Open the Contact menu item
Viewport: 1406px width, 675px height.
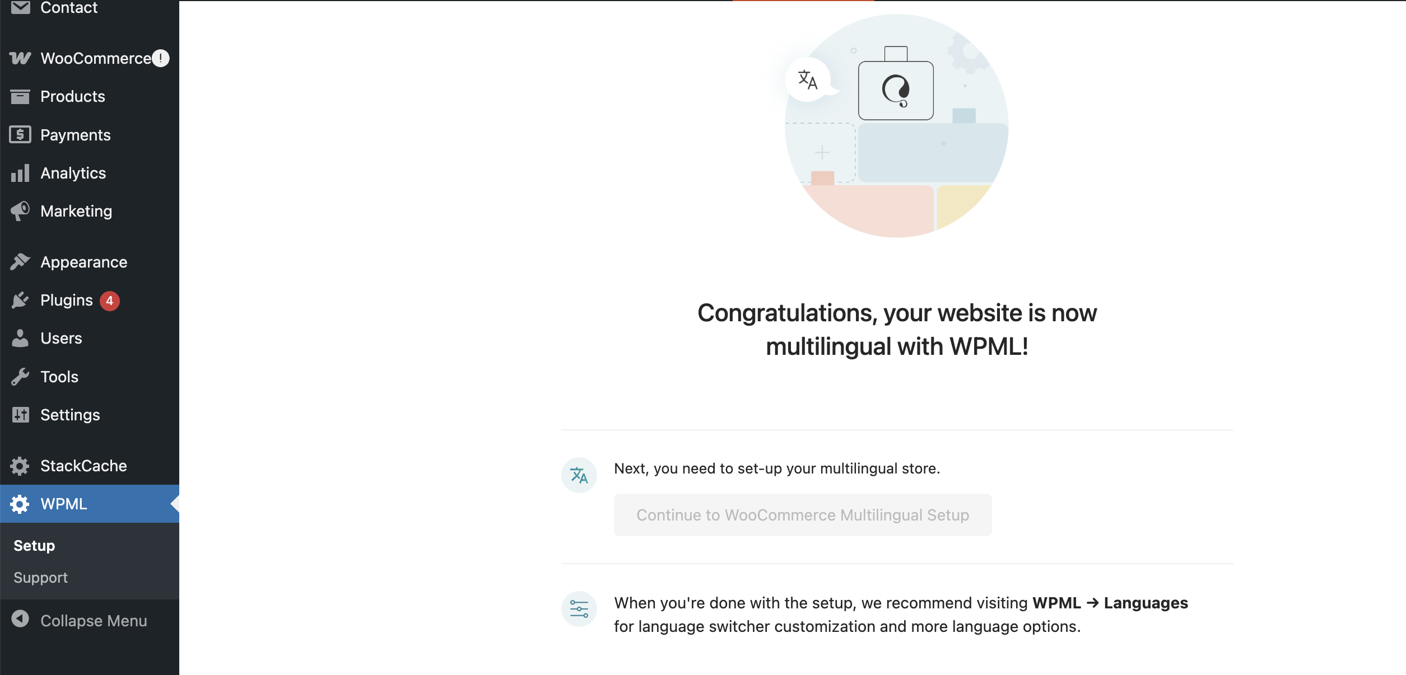point(69,8)
